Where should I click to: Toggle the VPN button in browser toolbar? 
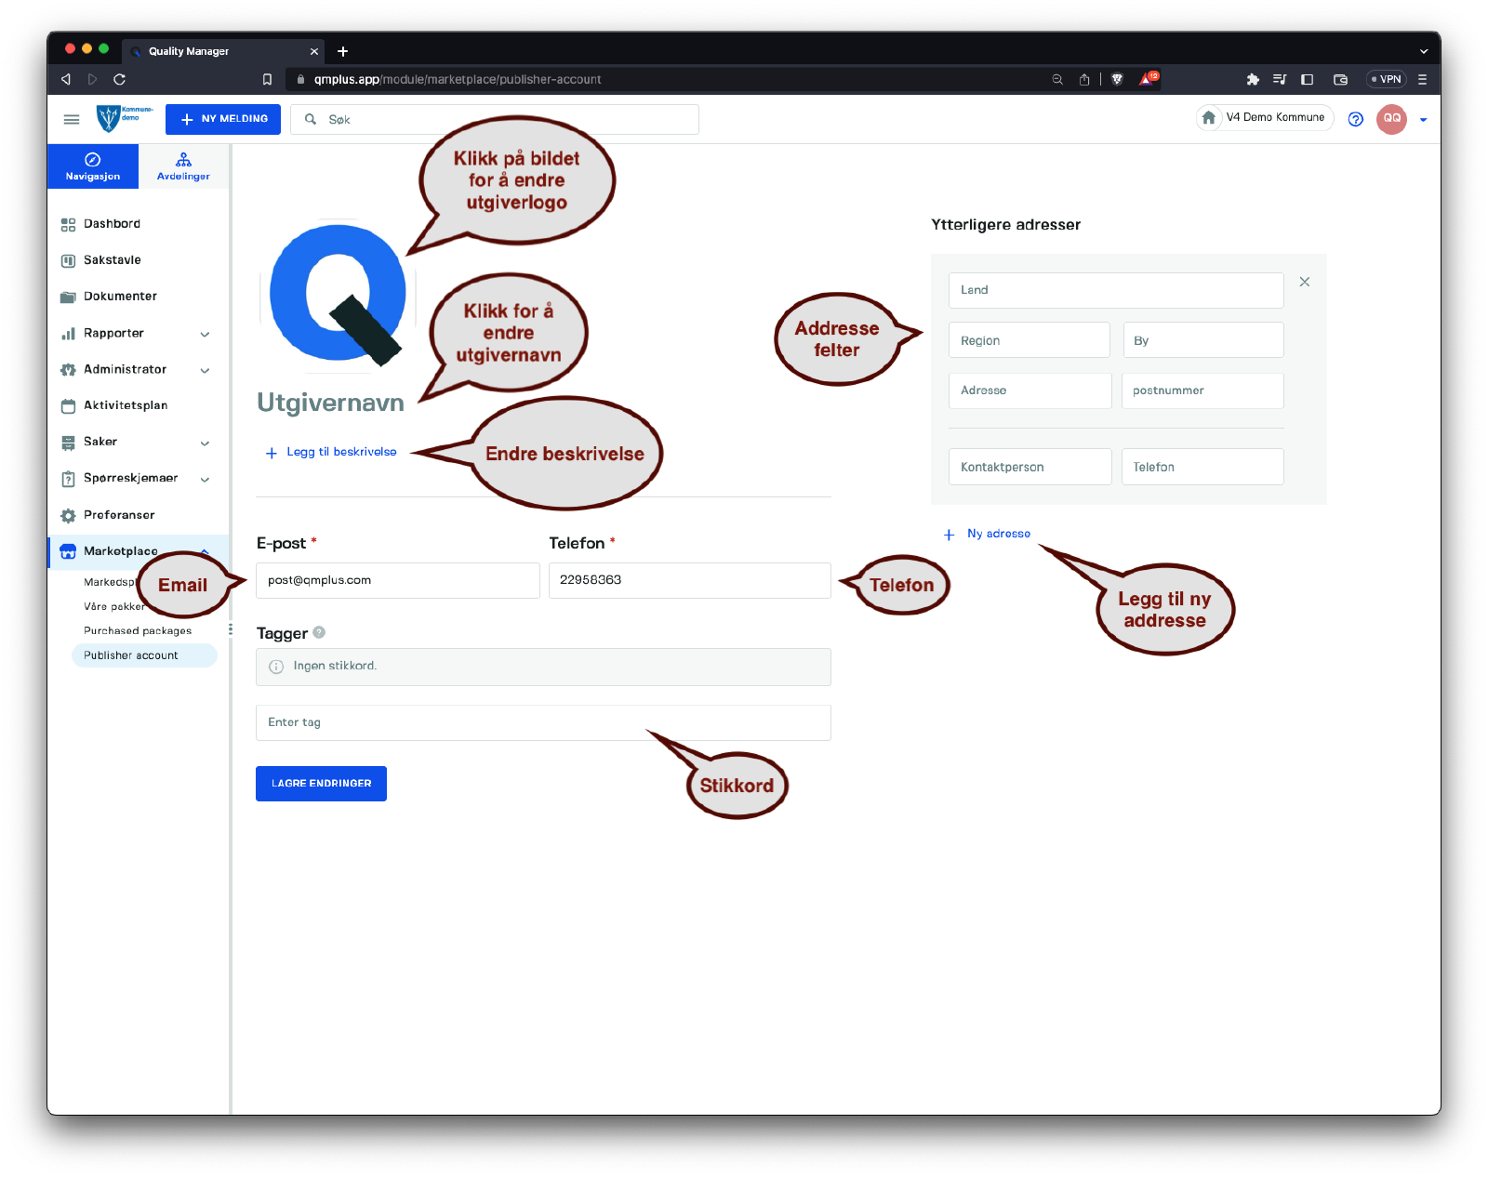(1386, 79)
